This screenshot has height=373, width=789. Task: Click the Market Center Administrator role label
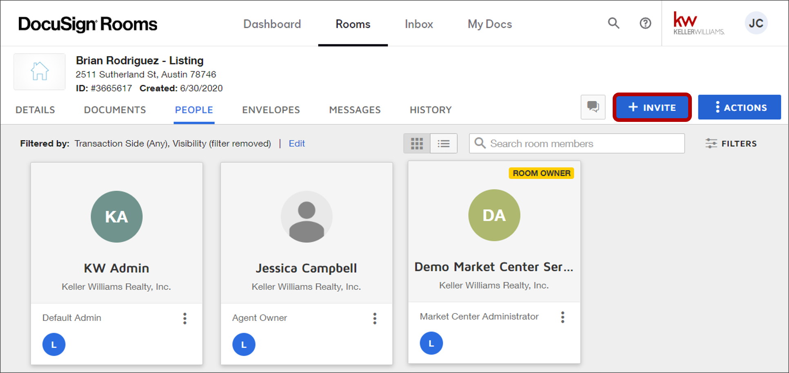pyautogui.click(x=479, y=317)
